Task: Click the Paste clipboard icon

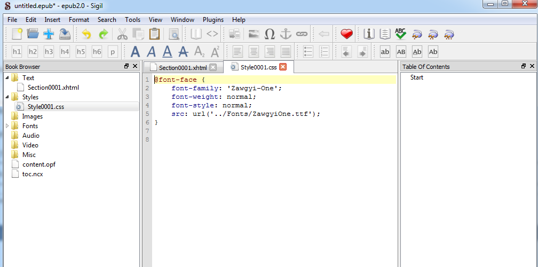Action: 154,34
